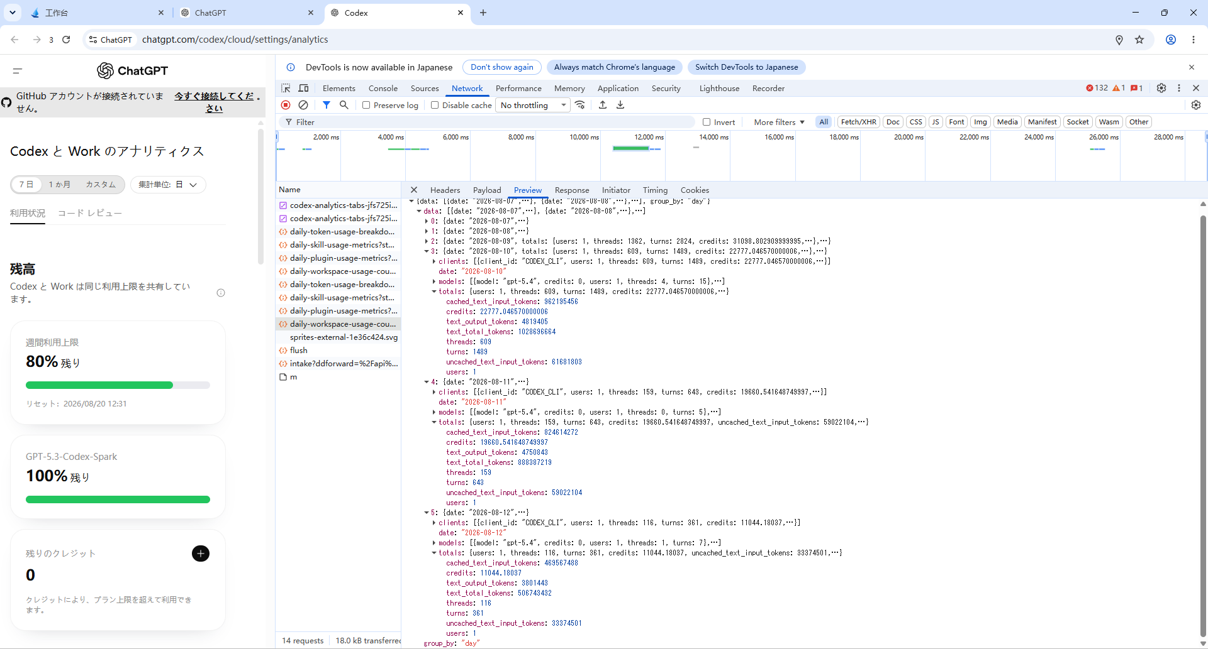Click the warnings counter icon
The width and height of the screenshot is (1208, 649).
click(x=1119, y=88)
